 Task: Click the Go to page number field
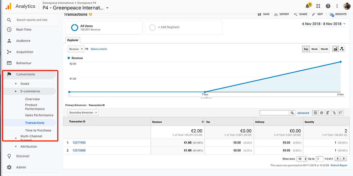click(x=320, y=159)
